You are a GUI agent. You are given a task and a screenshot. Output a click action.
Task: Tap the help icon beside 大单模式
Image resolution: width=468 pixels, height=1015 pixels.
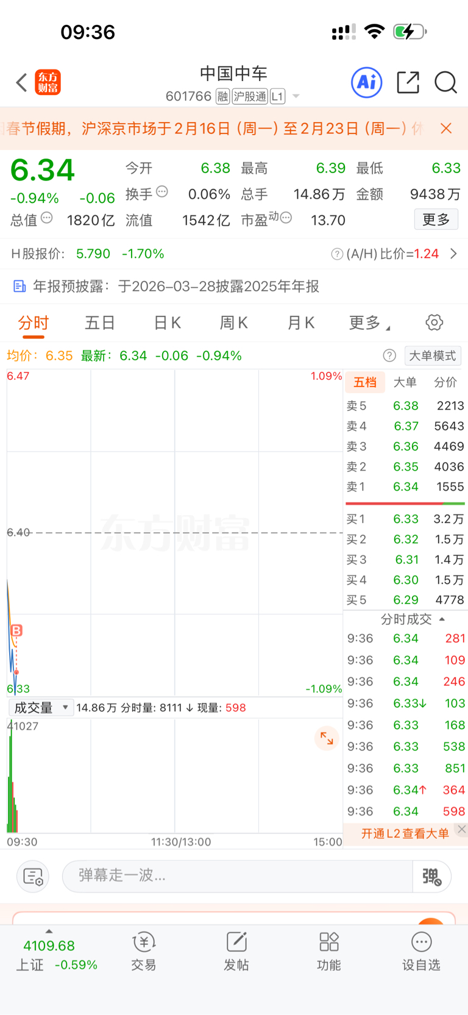(x=389, y=356)
